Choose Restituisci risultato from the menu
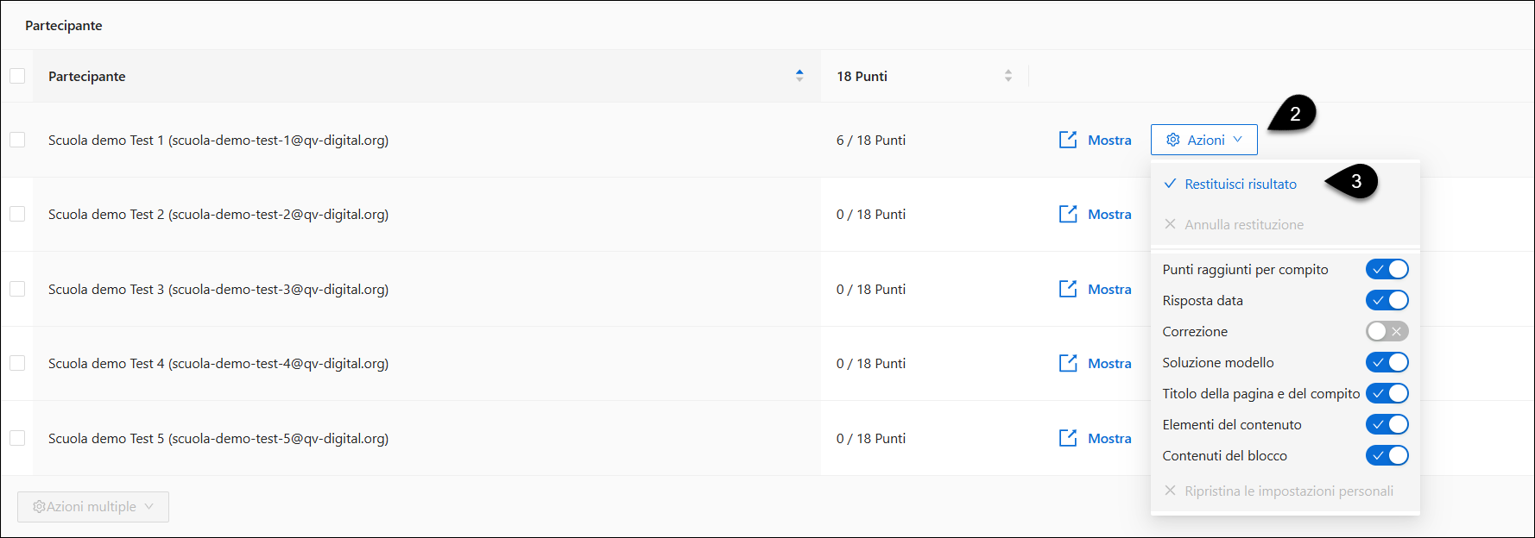This screenshot has height=538, width=1535. [1240, 185]
